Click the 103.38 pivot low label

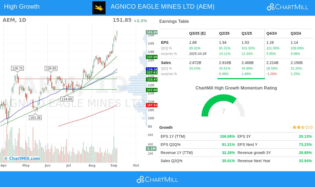click(x=35, y=118)
